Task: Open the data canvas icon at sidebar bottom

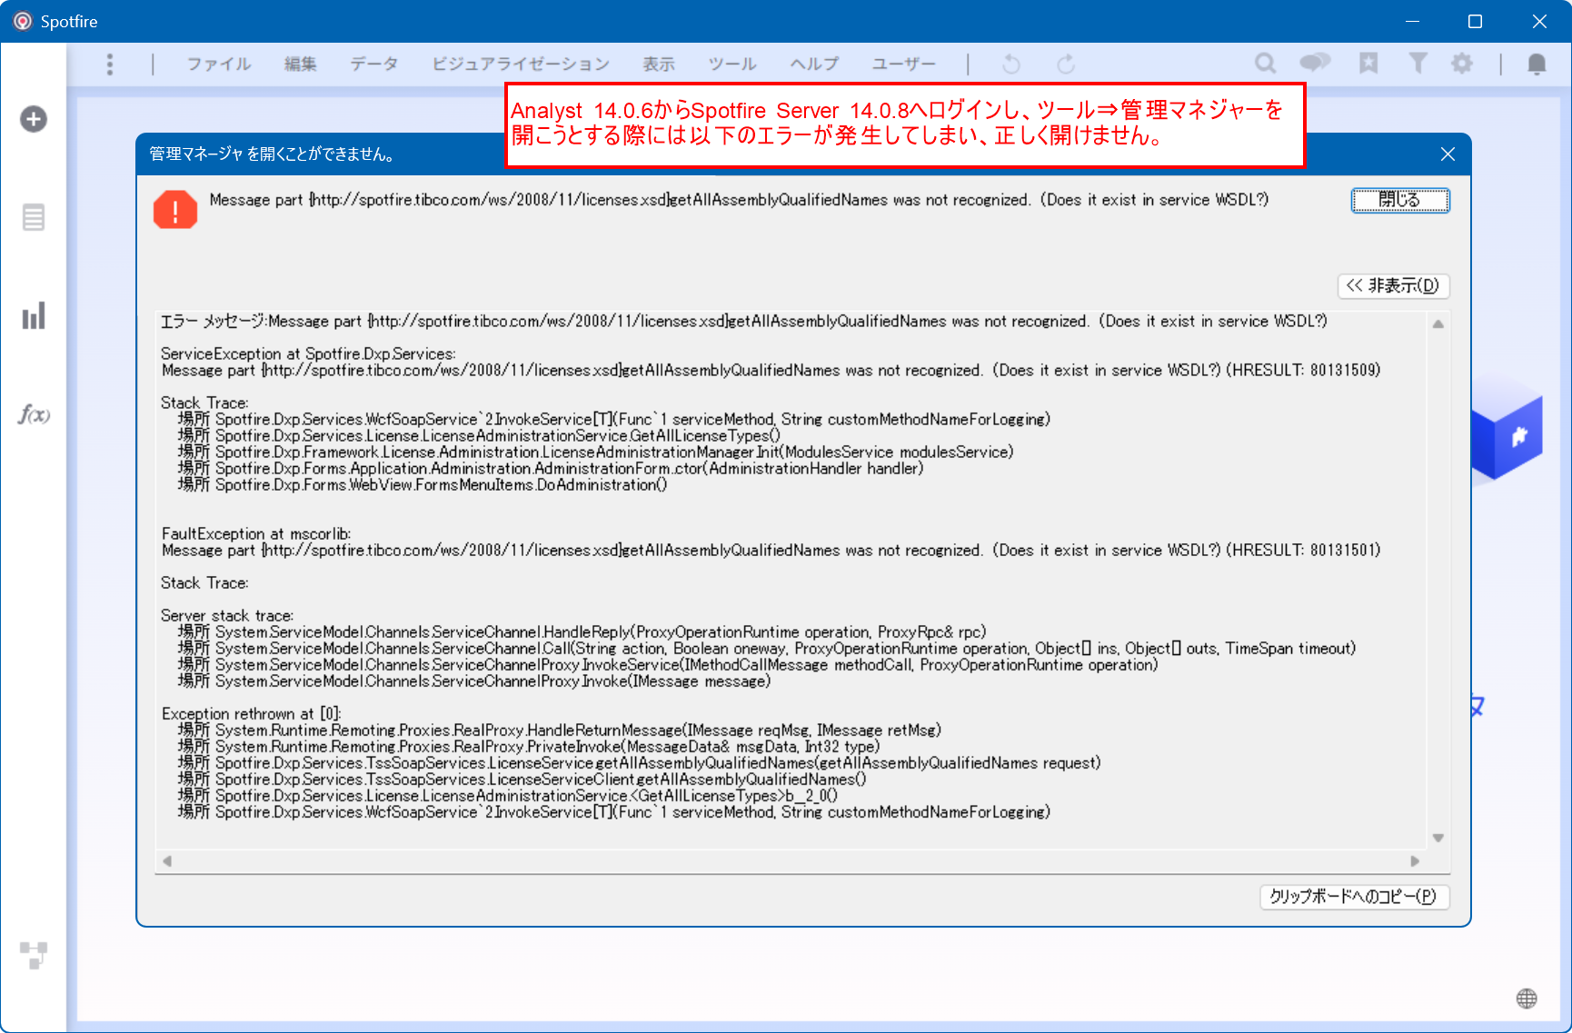Action: pos(34,955)
